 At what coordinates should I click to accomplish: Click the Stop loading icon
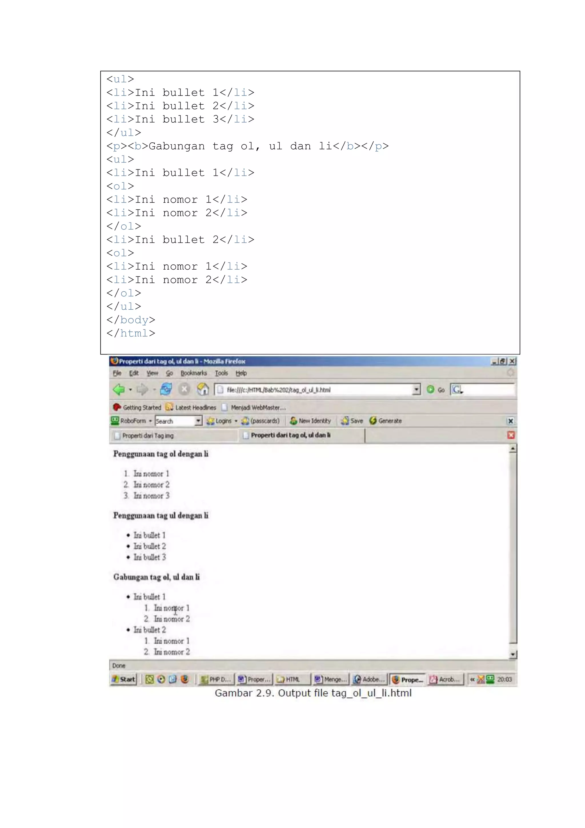[x=185, y=389]
